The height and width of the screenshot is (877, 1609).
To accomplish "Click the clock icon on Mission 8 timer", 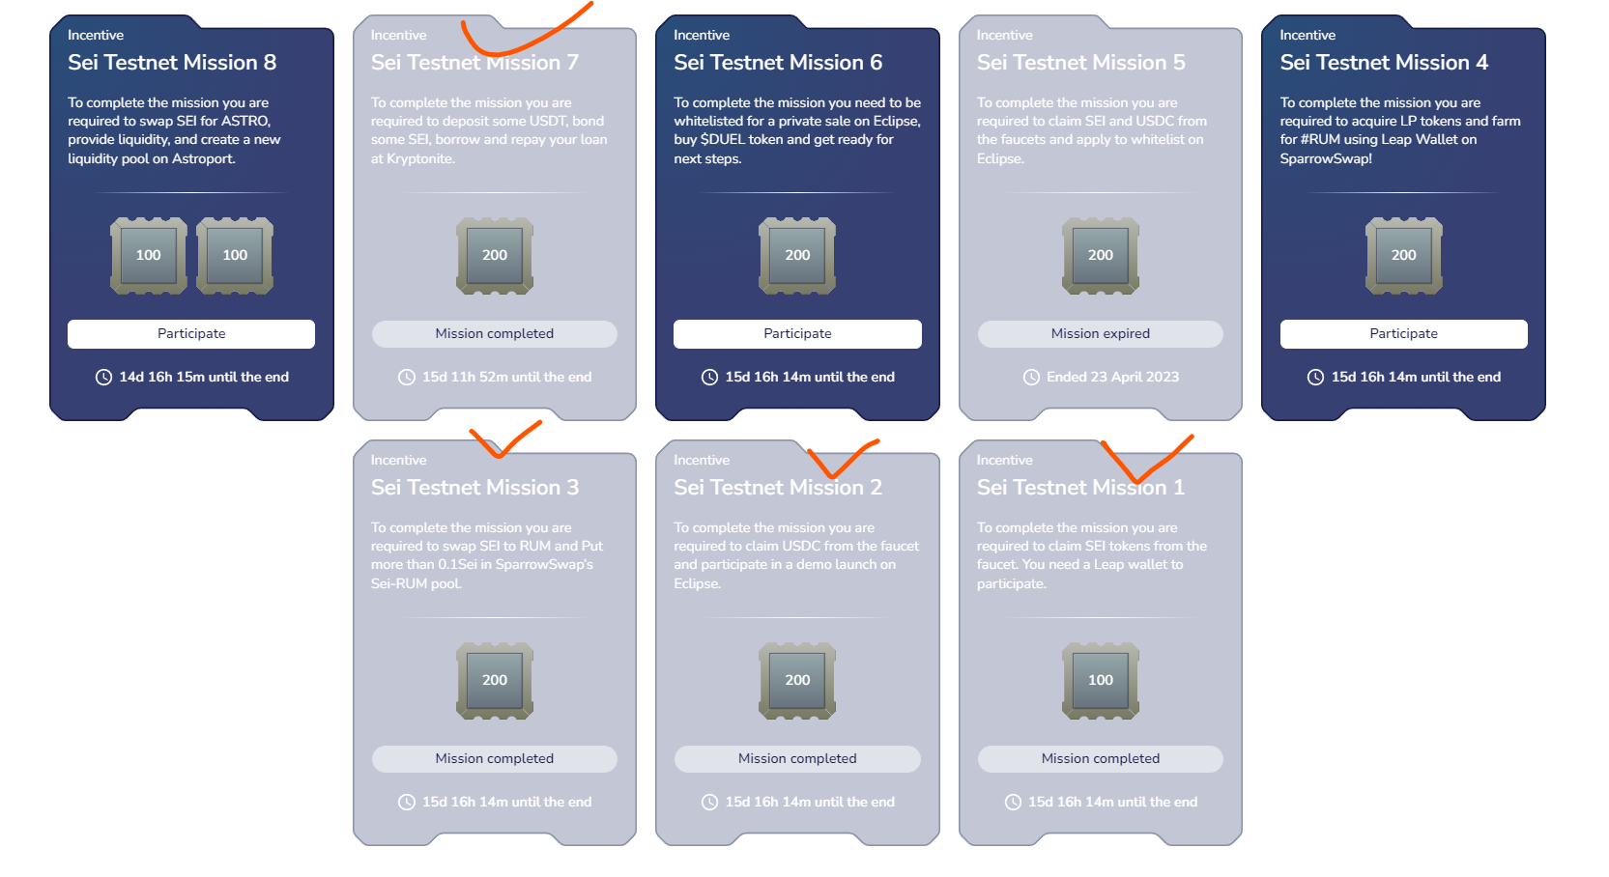I will [x=103, y=378].
